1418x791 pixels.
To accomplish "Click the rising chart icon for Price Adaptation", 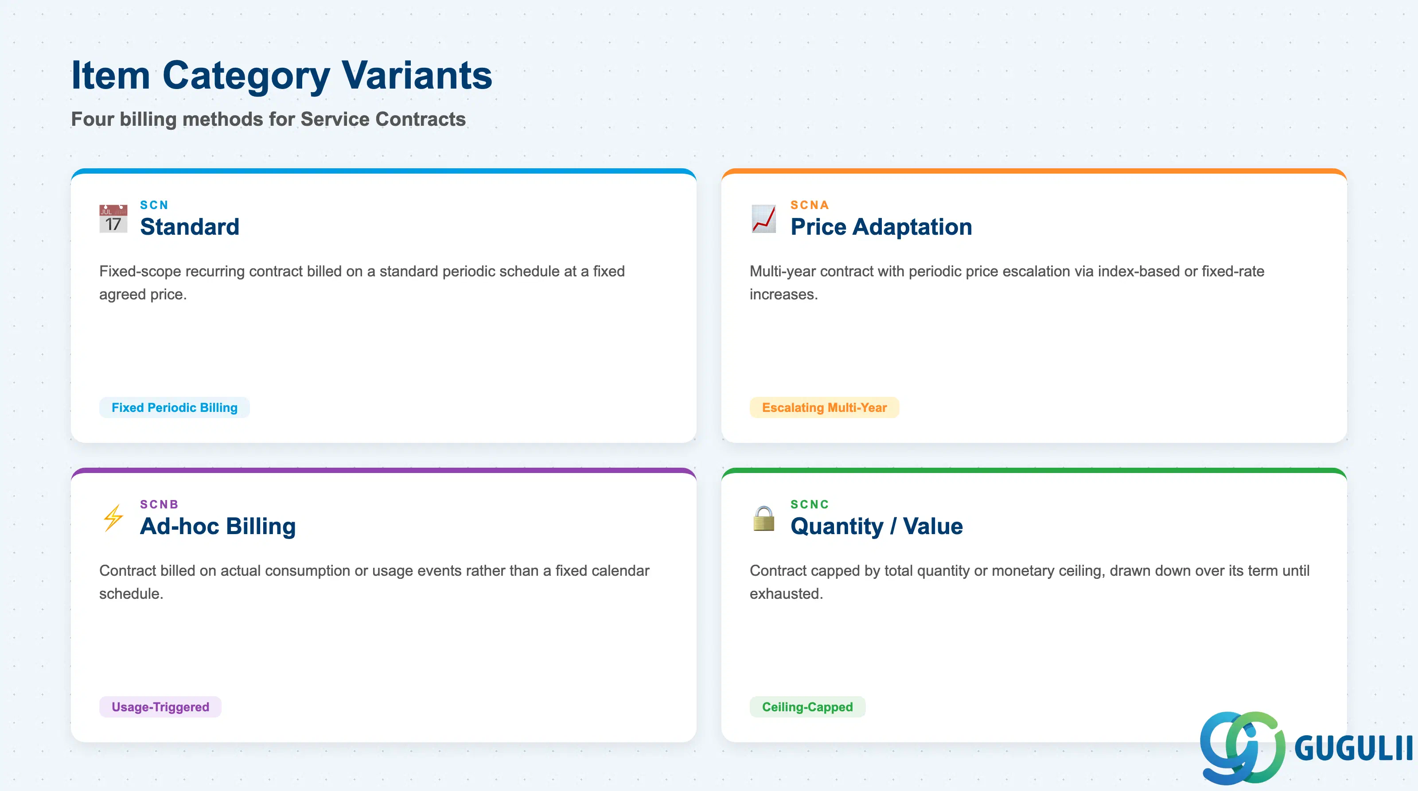I will coord(764,219).
